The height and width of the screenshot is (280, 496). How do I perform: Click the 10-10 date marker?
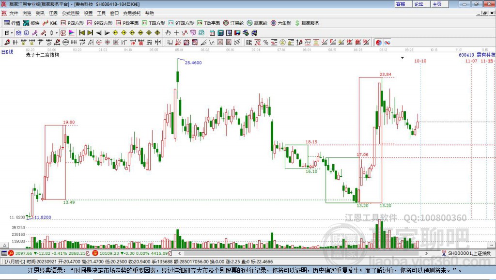420,61
